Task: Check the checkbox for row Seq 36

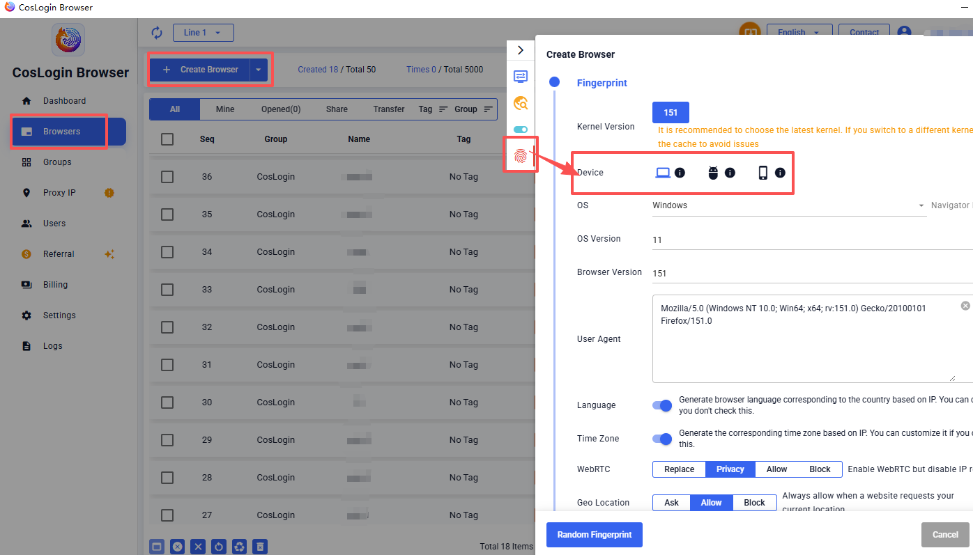Action: pos(167,177)
